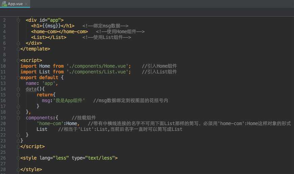Click the comment starting '//带有中横线连接的名字'
This screenshot has width=294, height=174.
(189, 124)
